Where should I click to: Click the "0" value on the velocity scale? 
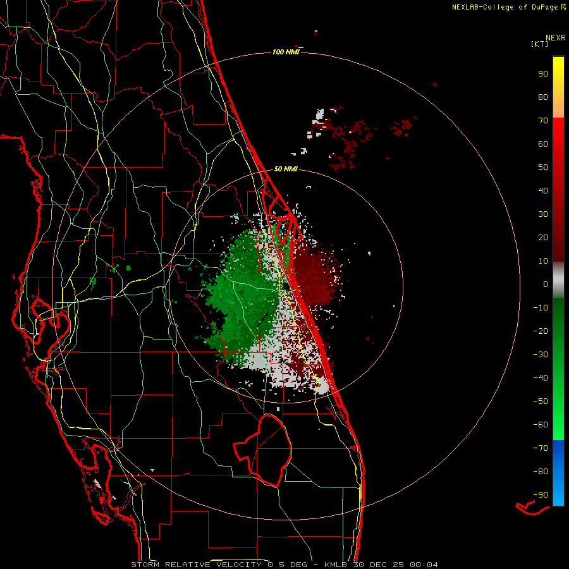point(546,284)
